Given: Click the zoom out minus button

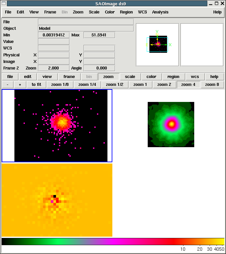Looking at the screenshot, I should pyautogui.click(x=8, y=85).
